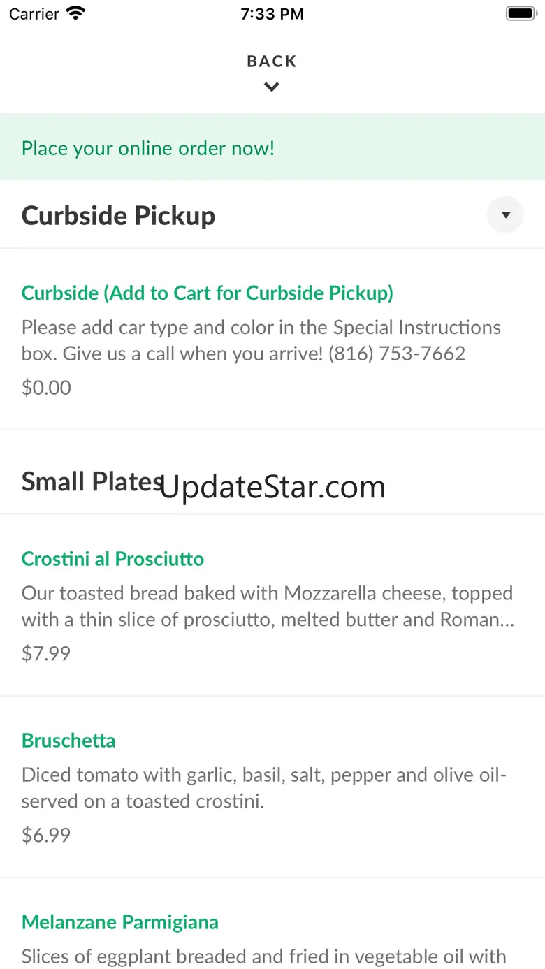
Task: Open the Curbside Pickup category dropdown arrow
Action: click(505, 215)
